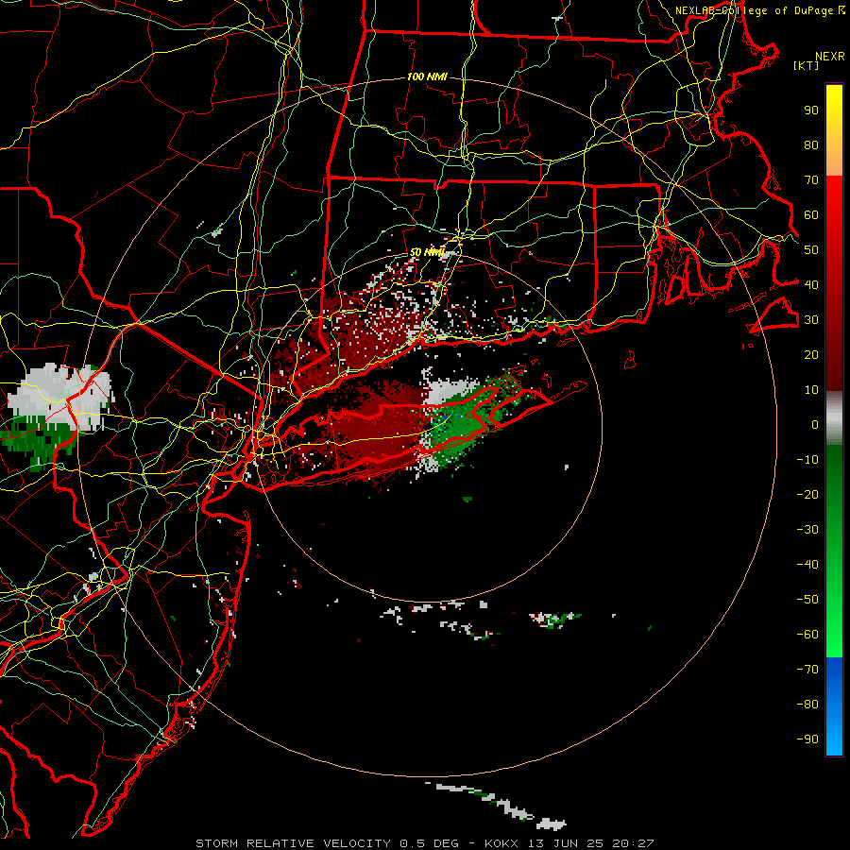Click the gray echo streak below the outer ring

pos(501,804)
